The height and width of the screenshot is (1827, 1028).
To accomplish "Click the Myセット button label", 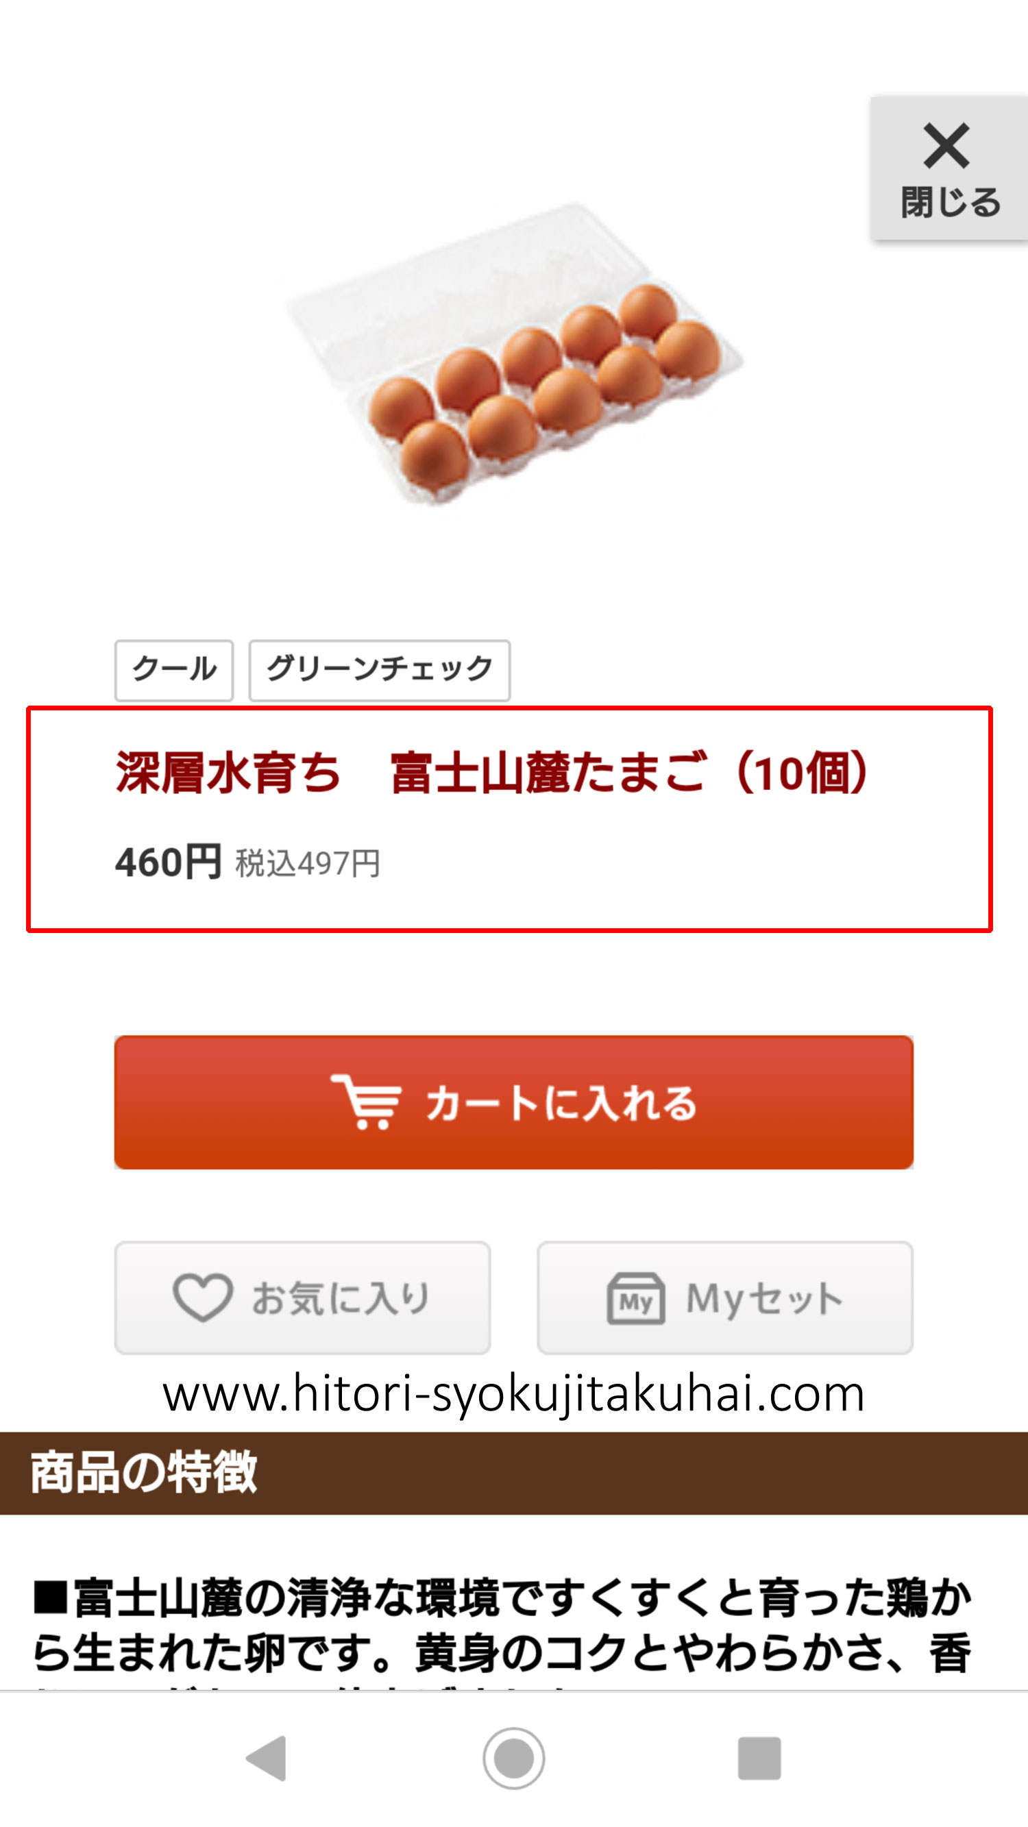I will click(764, 1299).
